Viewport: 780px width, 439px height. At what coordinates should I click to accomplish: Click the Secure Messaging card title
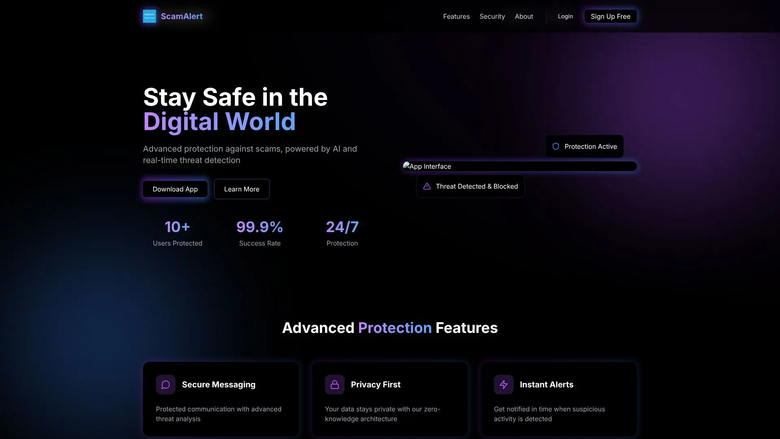pyautogui.click(x=219, y=385)
